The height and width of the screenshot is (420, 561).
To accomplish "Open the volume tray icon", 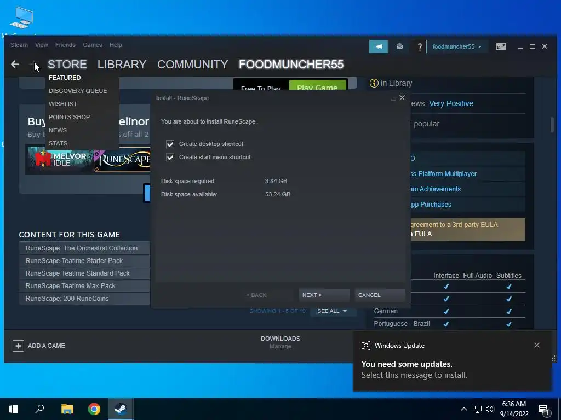I will coord(490,409).
